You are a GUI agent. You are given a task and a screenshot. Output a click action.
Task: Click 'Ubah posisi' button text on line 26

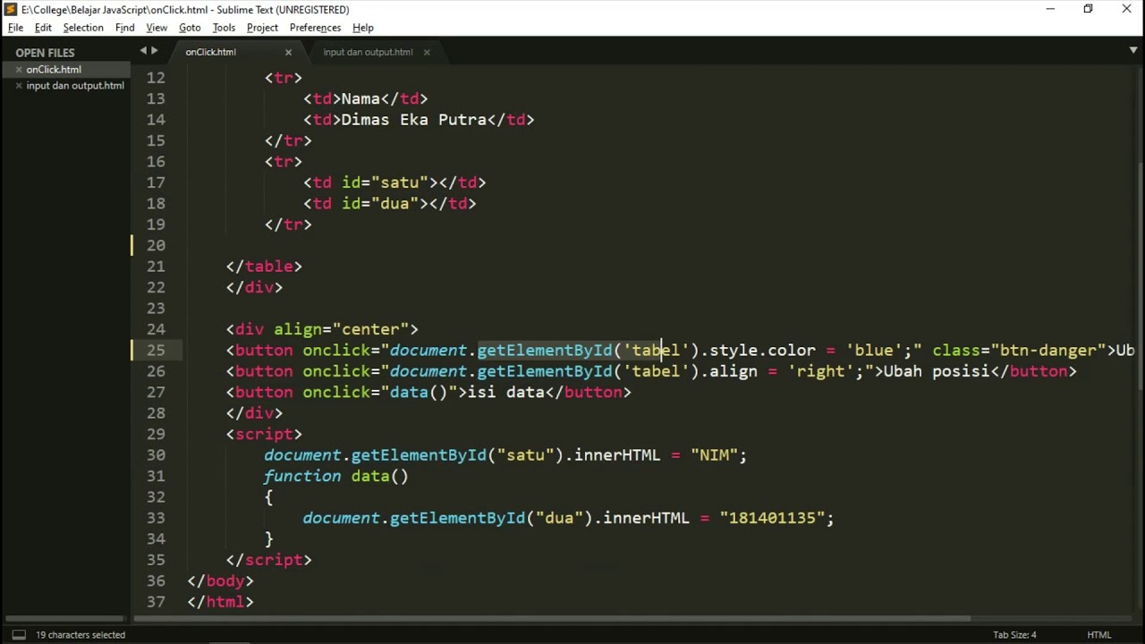(937, 371)
